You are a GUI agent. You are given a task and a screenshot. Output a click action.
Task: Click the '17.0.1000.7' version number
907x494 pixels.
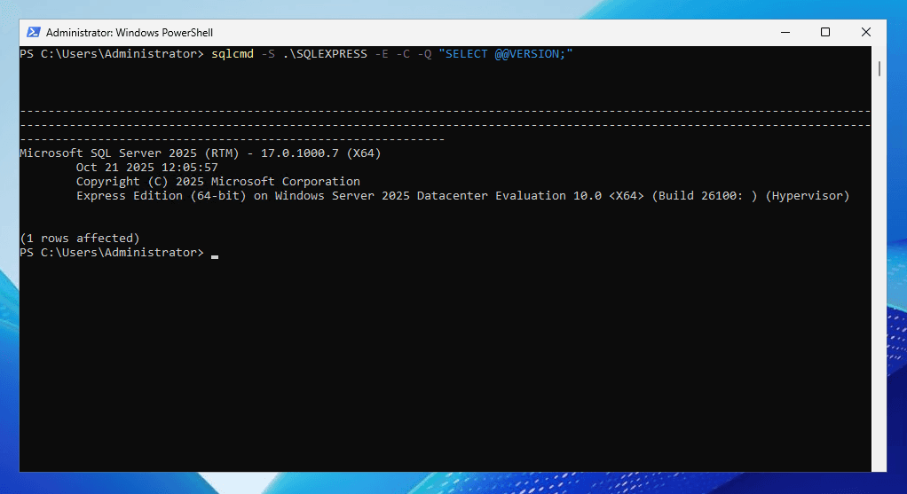coord(300,153)
